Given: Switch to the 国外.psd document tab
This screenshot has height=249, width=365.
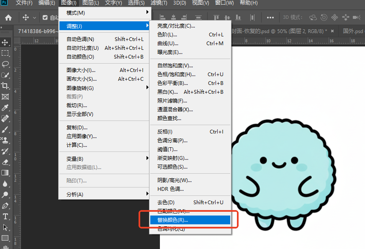Looking at the screenshot, I should [354, 31].
